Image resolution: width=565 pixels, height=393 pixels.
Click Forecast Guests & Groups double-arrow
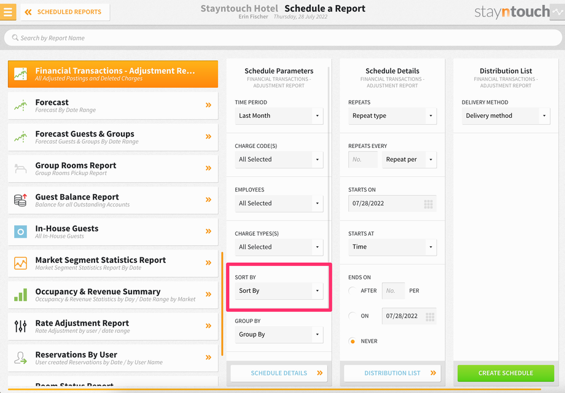click(x=208, y=136)
